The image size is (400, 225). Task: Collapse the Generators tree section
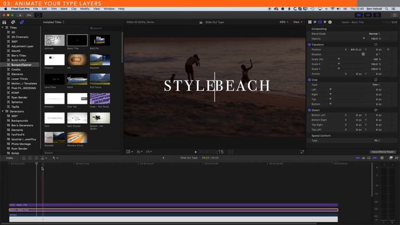click(x=2, y=111)
